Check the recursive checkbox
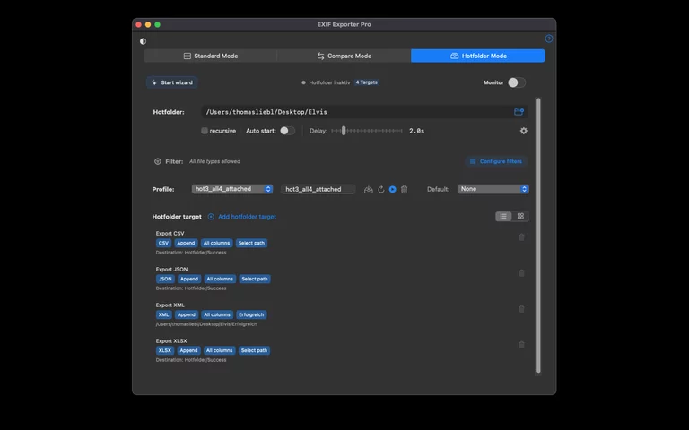The height and width of the screenshot is (430, 689). click(x=205, y=131)
